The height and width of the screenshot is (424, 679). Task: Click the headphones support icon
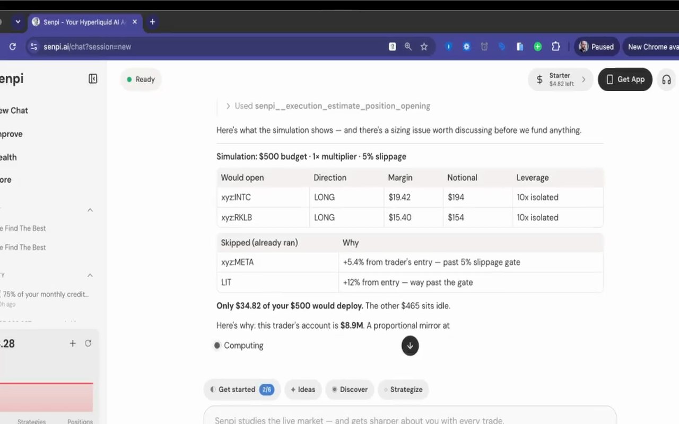pyautogui.click(x=667, y=79)
